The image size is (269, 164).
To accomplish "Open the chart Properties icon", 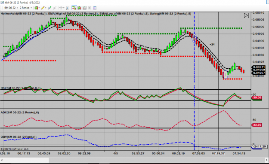I will click(95, 8).
